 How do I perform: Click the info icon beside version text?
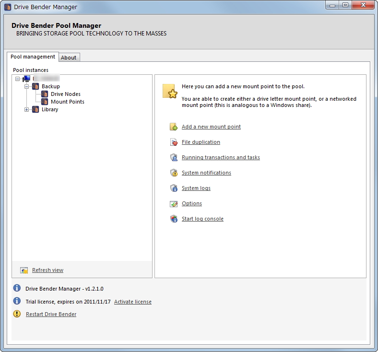point(17,288)
